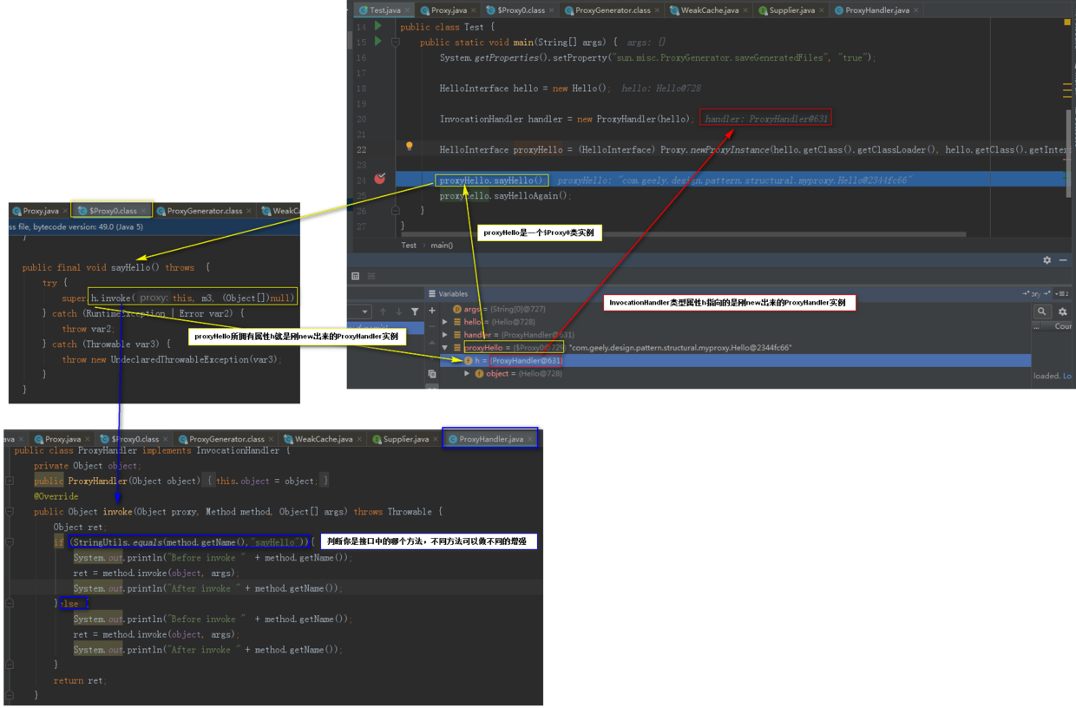Click the inline hint 'handler: ProxyHandler@631'
Screen dimensions: 1076x708
[766, 119]
